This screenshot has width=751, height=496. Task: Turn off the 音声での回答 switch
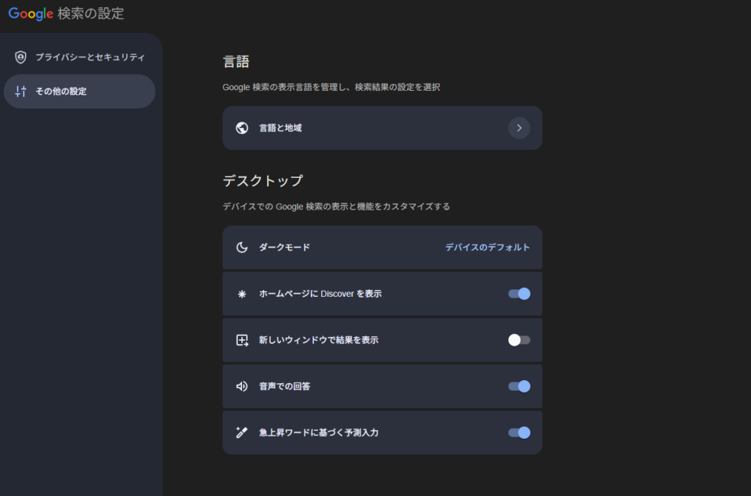pos(519,386)
